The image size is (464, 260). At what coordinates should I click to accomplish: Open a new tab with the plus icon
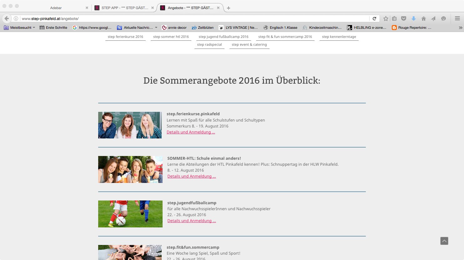229,8
